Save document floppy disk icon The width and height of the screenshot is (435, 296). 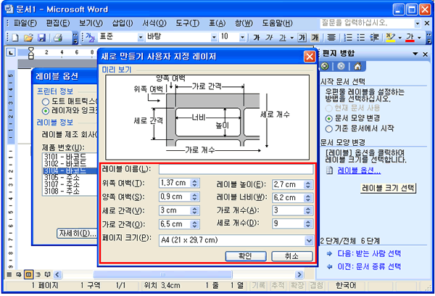click(41, 38)
